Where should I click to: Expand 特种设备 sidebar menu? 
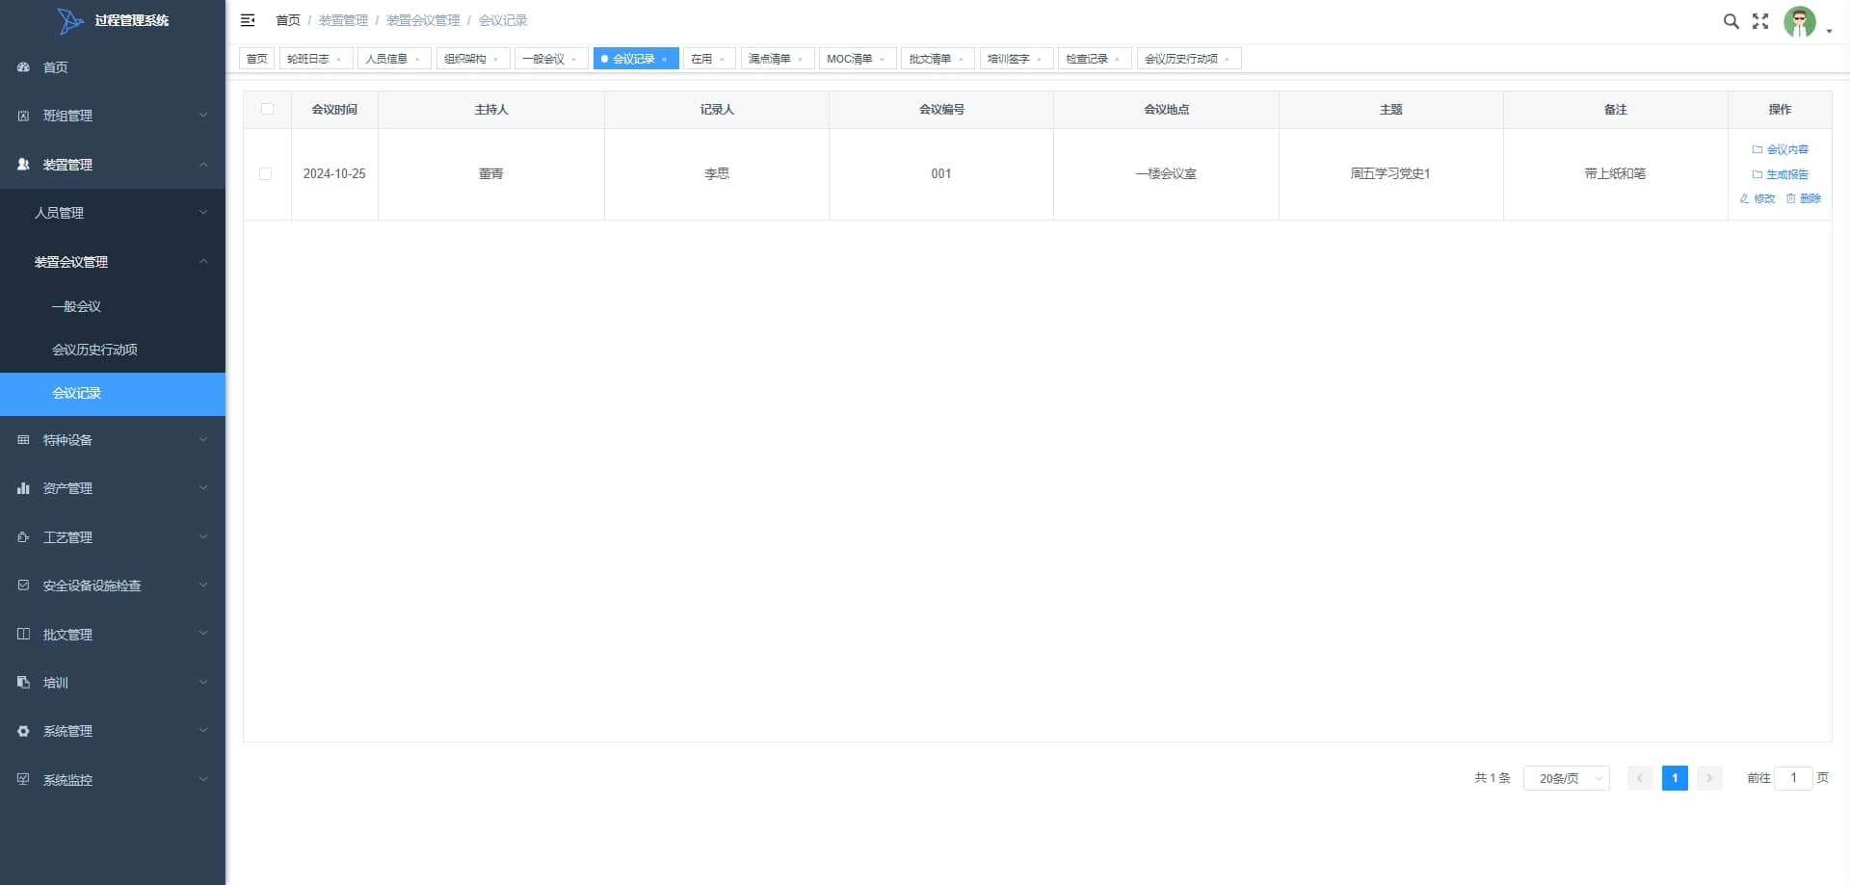113,440
